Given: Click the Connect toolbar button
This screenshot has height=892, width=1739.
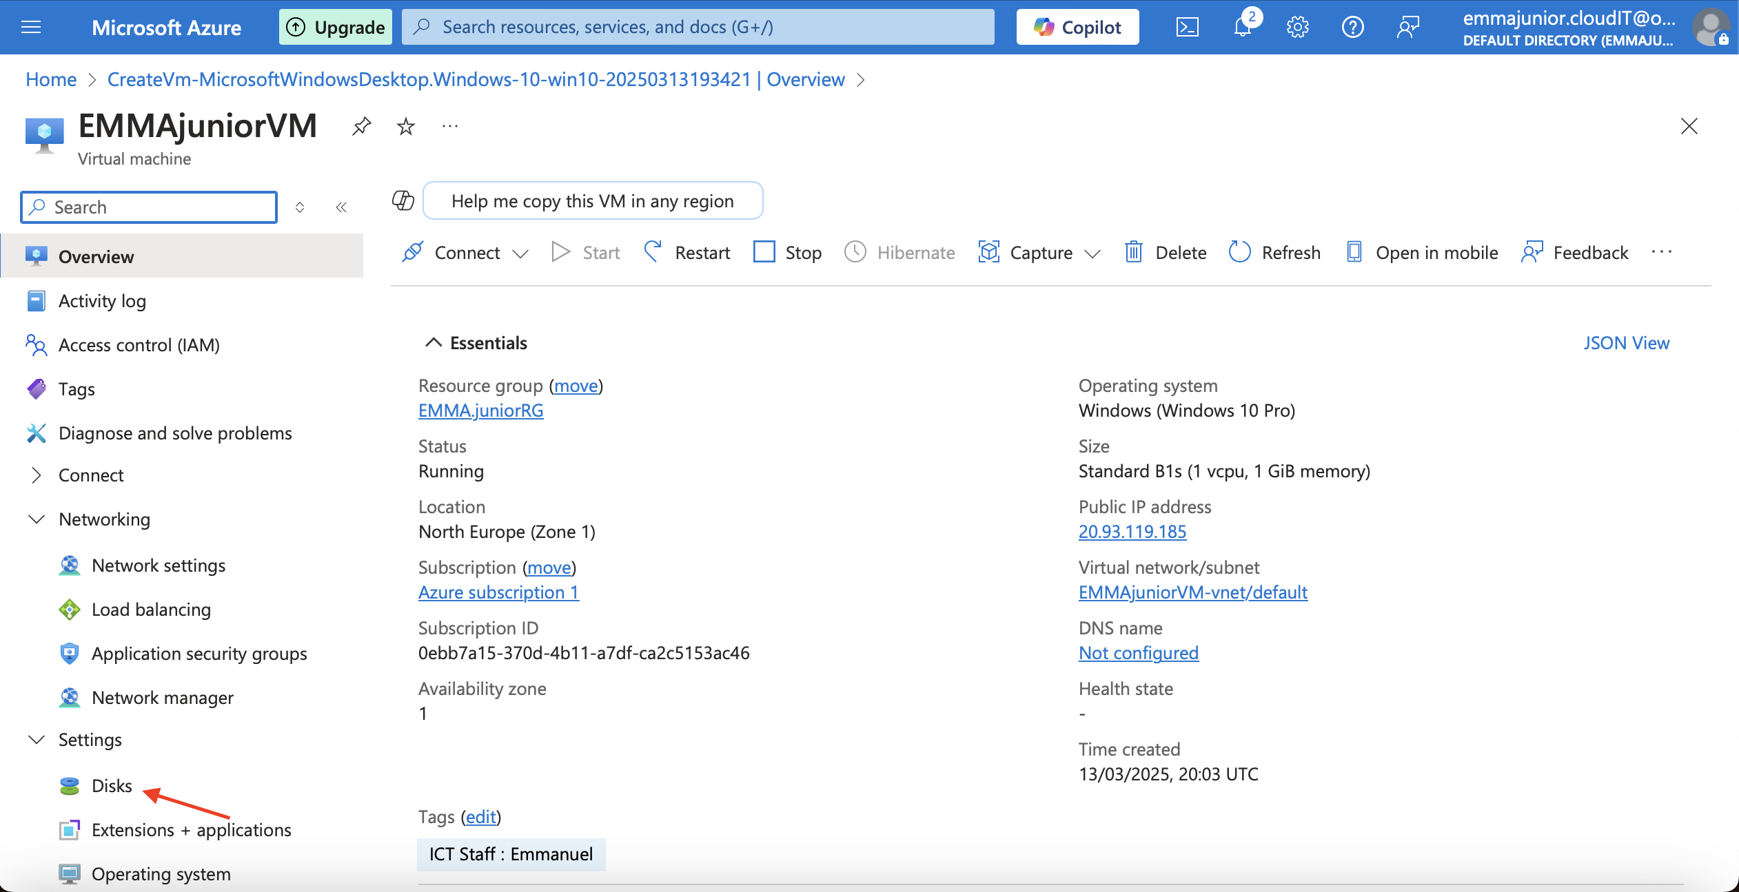Looking at the screenshot, I should tap(451, 252).
